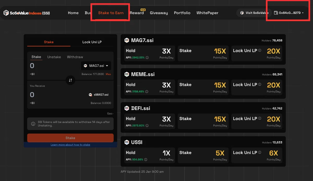313x181 pixels.
Task: Click MAG7.ssi Lock Uni LP info icon
Action: click(x=260, y=50)
